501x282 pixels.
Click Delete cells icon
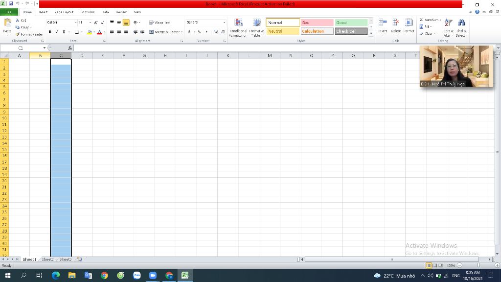[x=395, y=23]
